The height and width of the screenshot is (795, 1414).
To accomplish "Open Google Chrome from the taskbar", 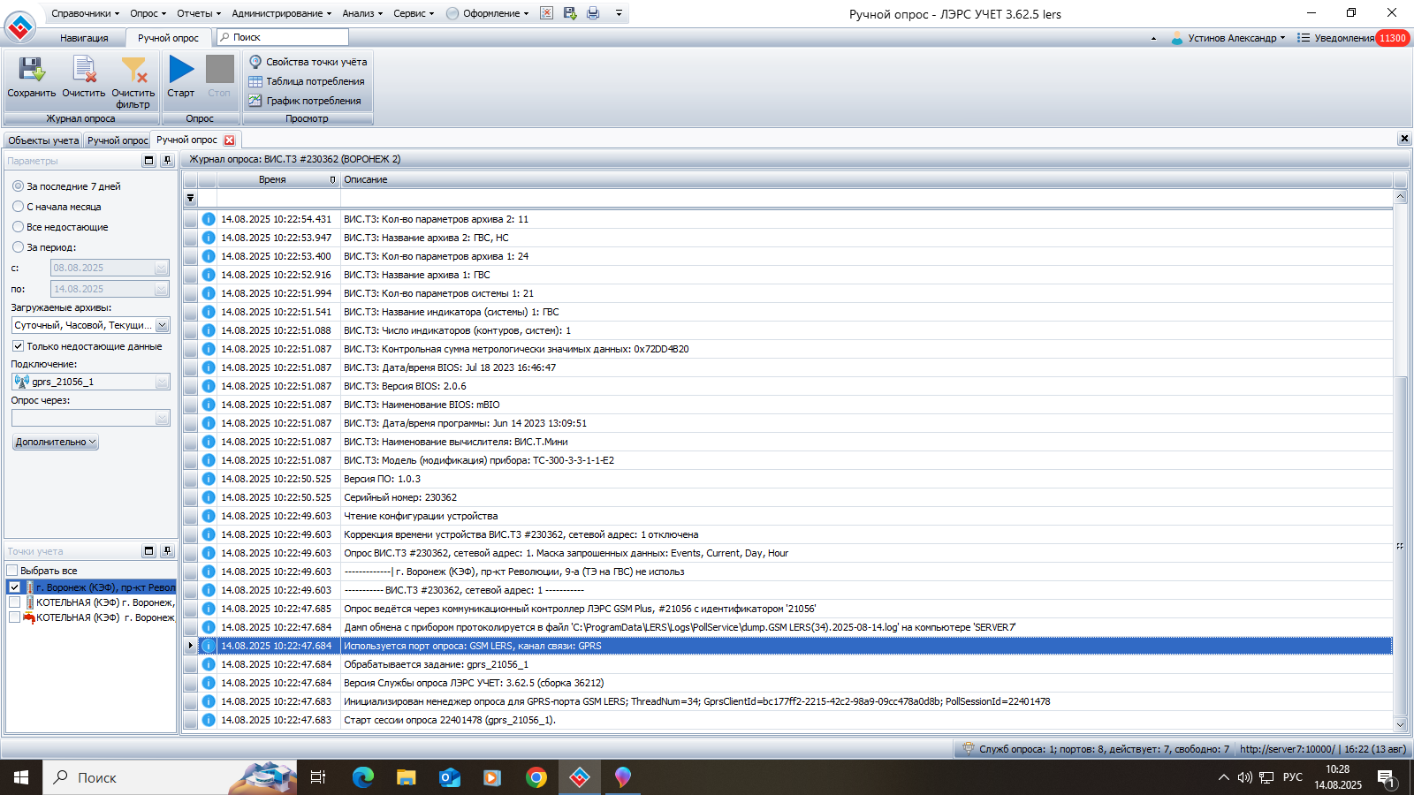I will (x=536, y=777).
